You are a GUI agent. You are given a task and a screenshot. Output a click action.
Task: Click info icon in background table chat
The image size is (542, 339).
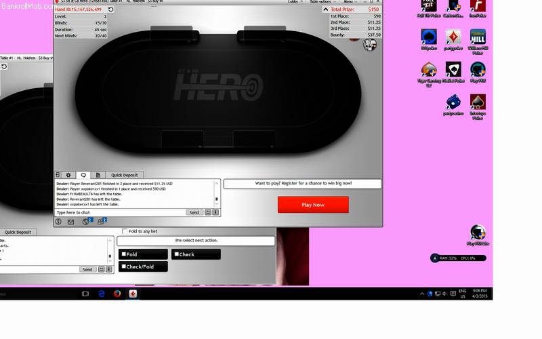pyautogui.click(x=108, y=269)
